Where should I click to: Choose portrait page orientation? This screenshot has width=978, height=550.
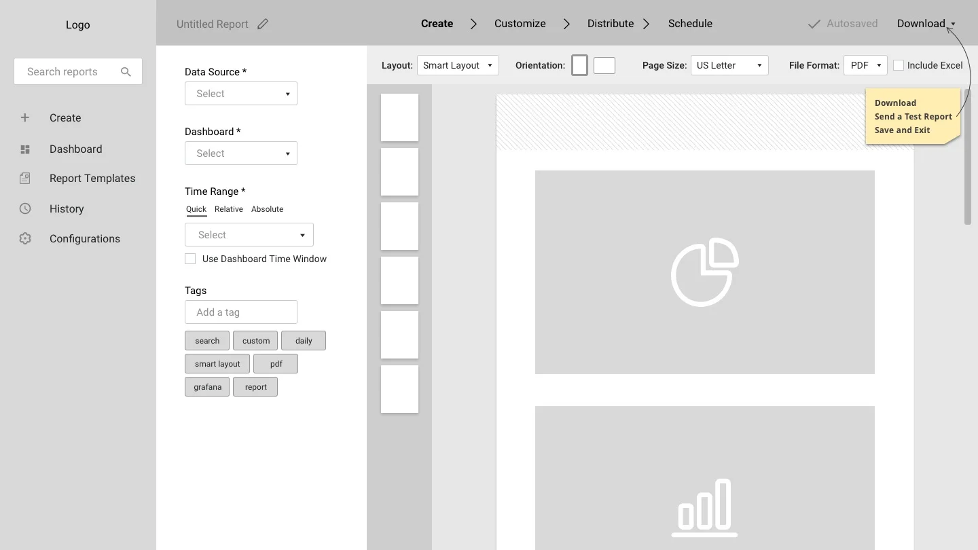coord(579,65)
